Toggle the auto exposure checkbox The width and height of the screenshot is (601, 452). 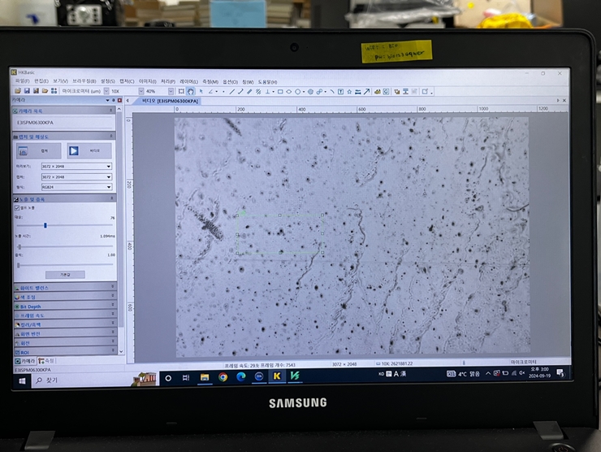(x=18, y=207)
